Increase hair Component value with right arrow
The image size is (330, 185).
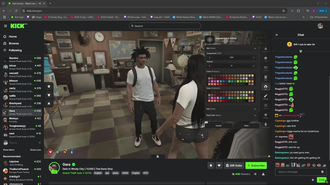pyautogui.click(x=254, y=58)
